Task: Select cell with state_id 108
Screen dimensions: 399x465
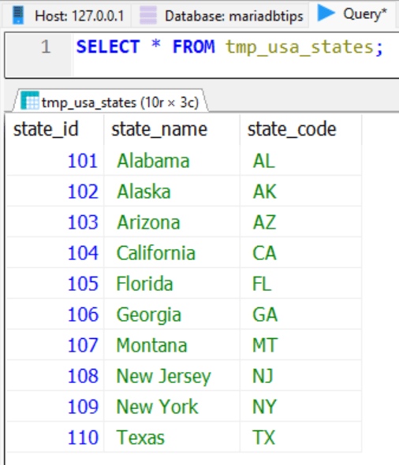Action: pyautogui.click(x=55, y=376)
